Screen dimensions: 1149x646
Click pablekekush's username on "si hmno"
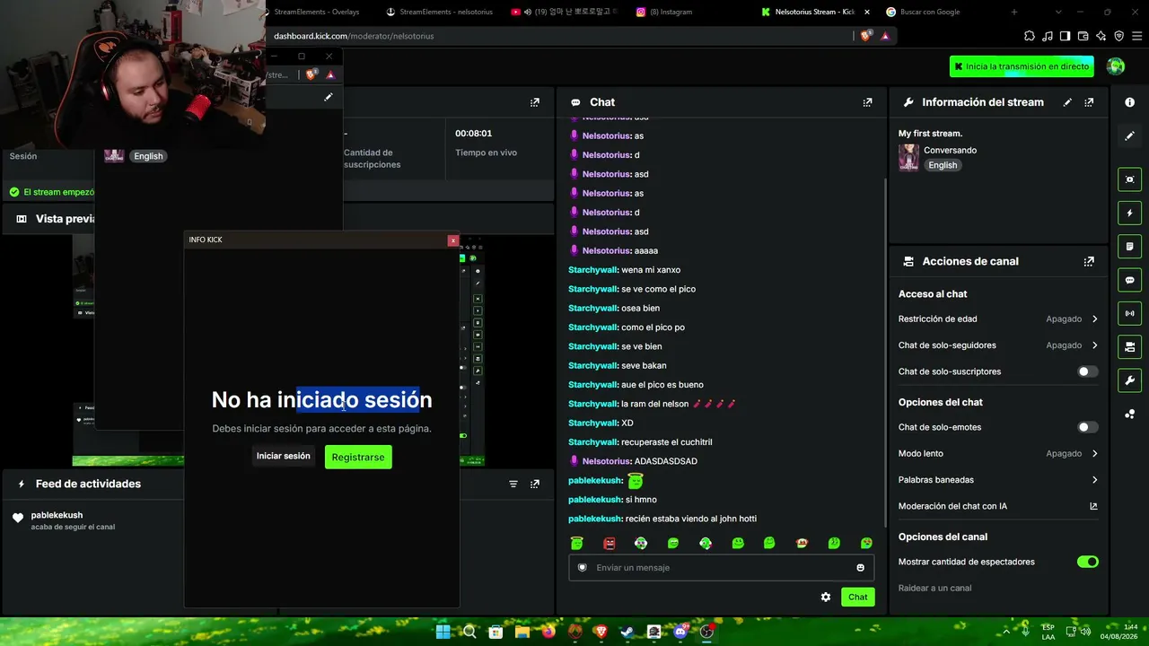click(x=595, y=500)
